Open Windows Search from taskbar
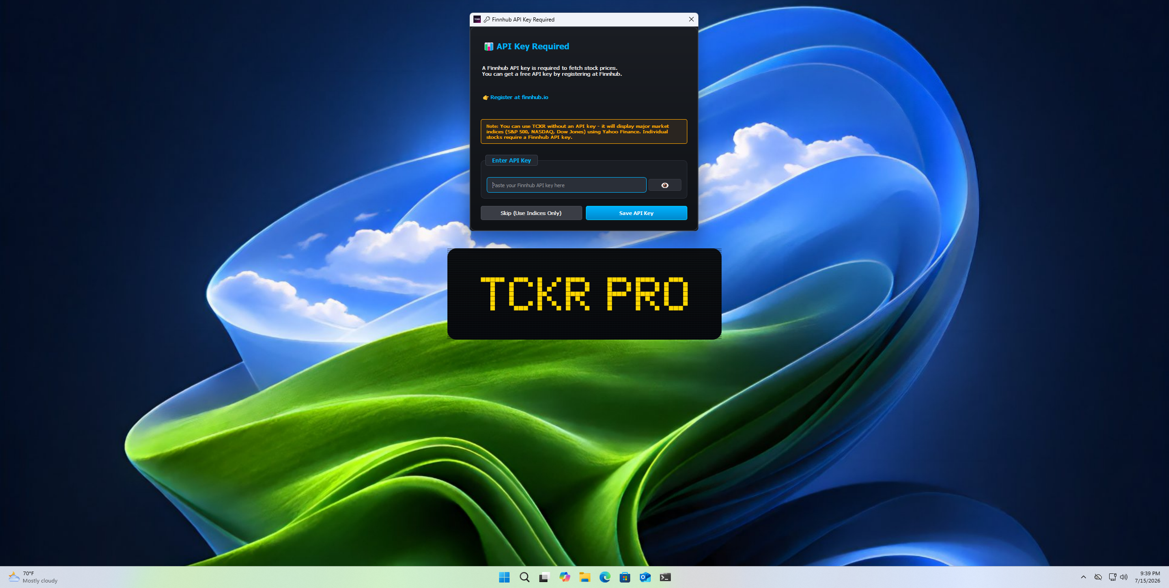 (x=524, y=577)
